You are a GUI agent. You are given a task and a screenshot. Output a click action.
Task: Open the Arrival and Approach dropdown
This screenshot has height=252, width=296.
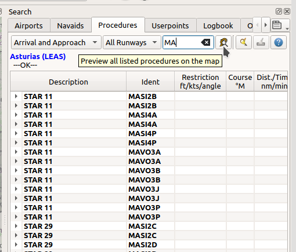[x=56, y=42]
